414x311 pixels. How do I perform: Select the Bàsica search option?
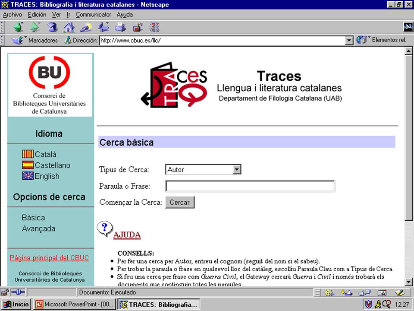click(33, 218)
